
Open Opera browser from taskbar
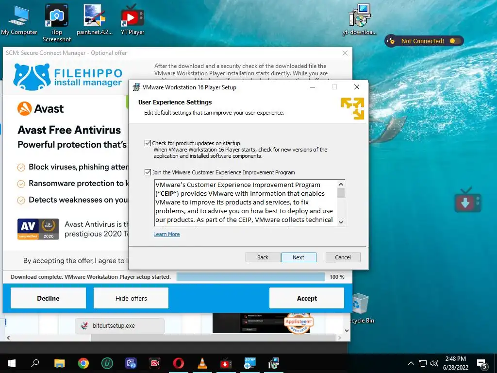tap(179, 363)
